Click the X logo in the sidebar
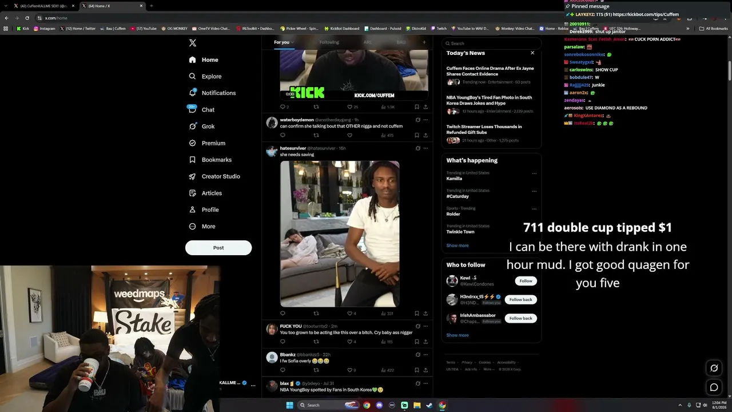This screenshot has height=412, width=732. [193, 43]
